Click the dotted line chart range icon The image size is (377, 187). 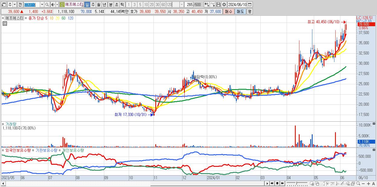(x=322, y=184)
